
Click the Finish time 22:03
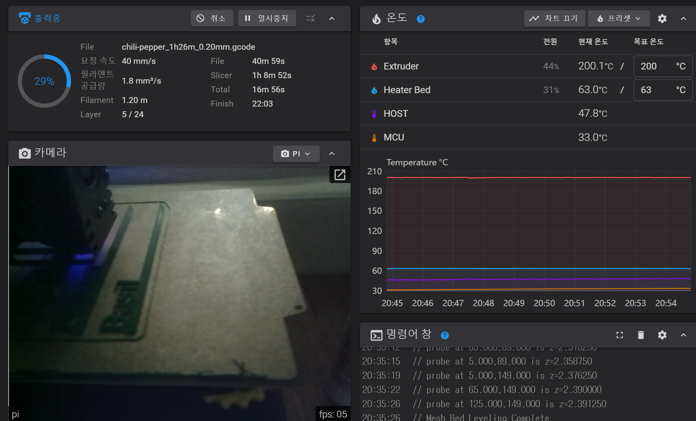[262, 104]
